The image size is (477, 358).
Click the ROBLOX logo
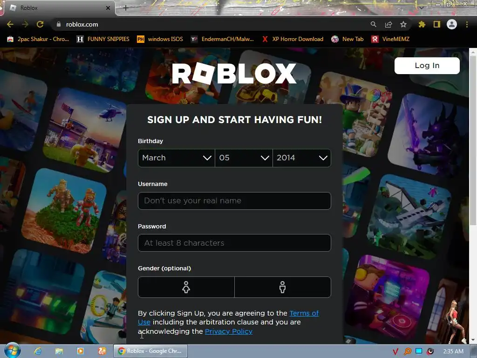pos(234,73)
